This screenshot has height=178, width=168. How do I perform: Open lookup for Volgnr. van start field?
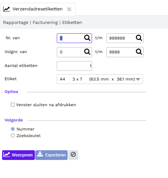pyautogui.click(x=87, y=52)
